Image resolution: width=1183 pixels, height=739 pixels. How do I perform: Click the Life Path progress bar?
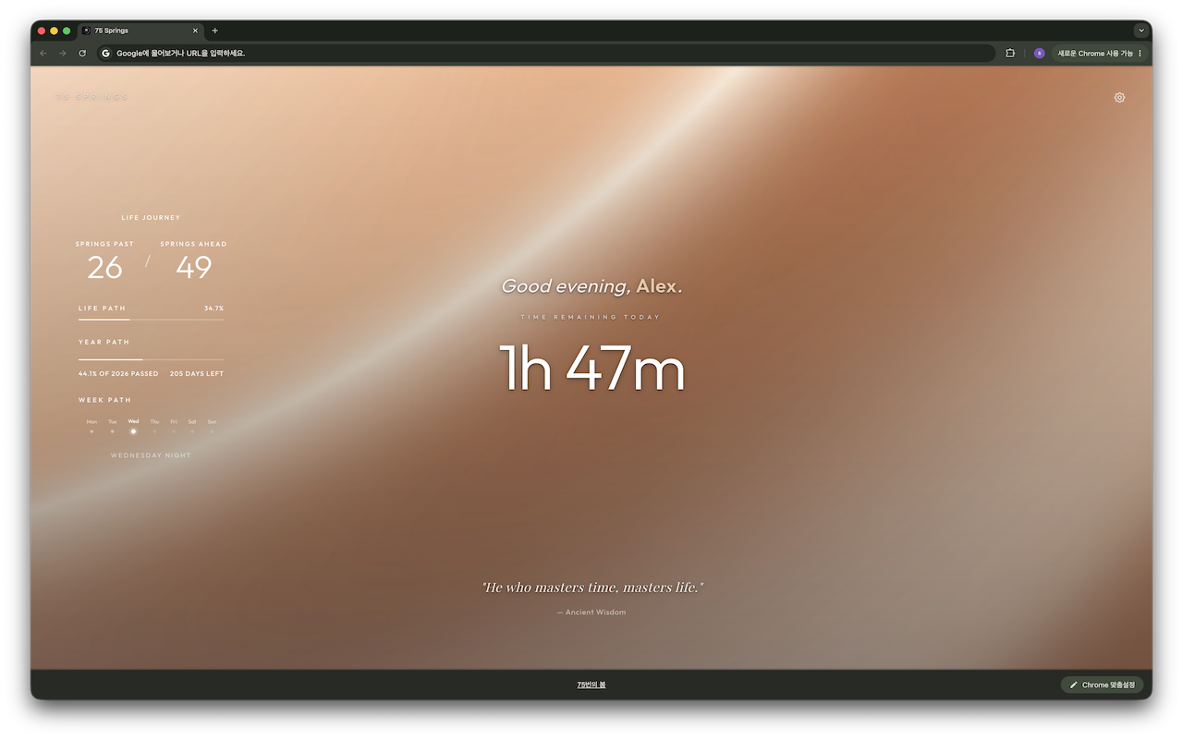151,320
